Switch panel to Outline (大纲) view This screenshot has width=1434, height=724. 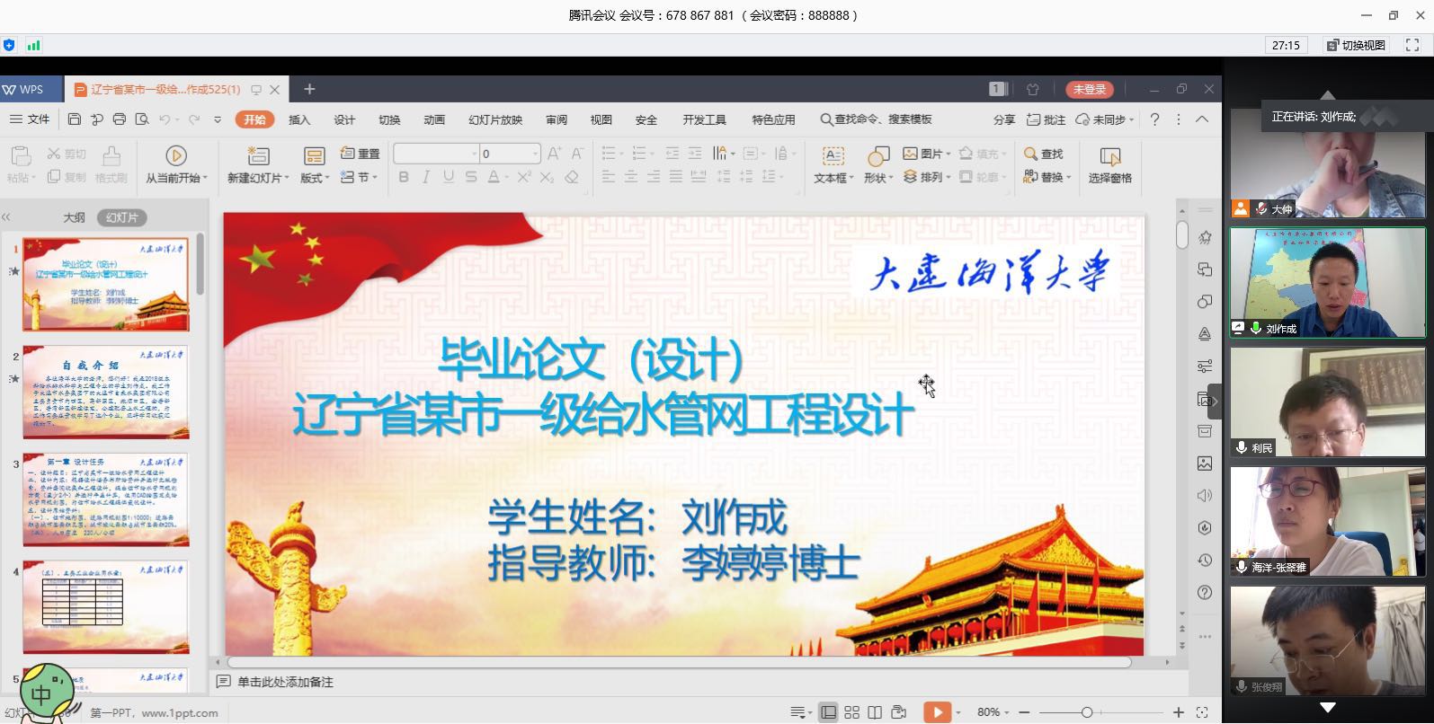pos(74,217)
